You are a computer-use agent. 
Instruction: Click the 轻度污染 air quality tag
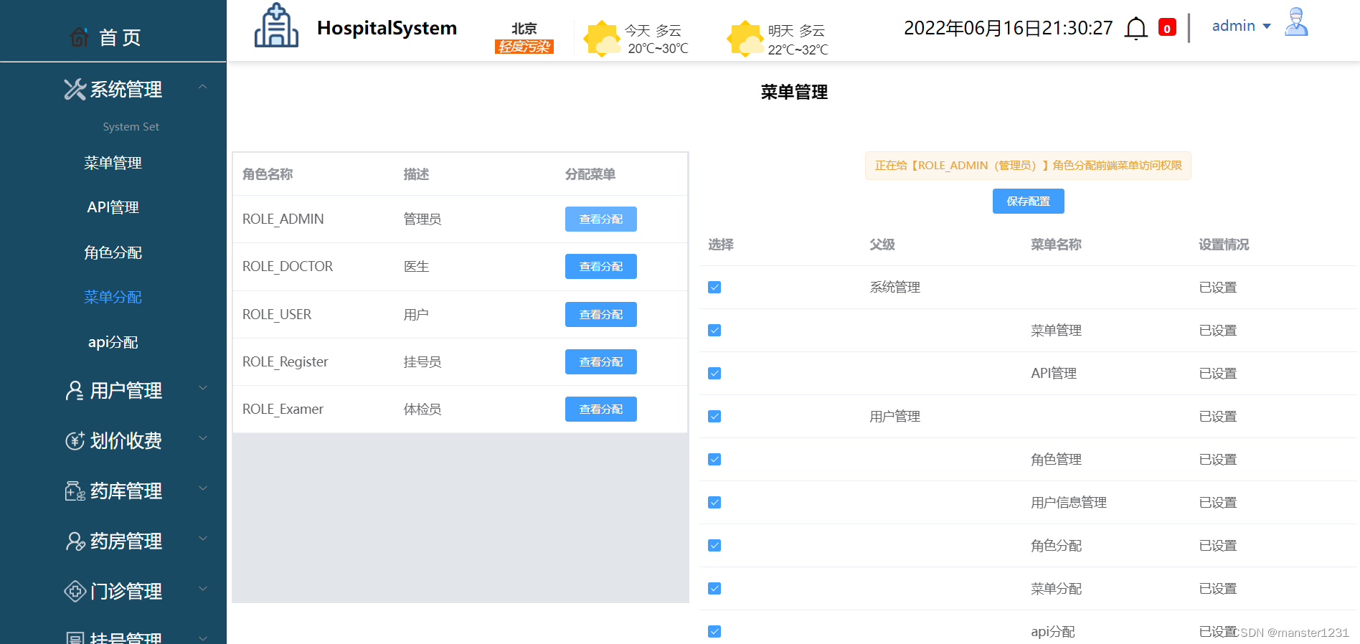click(524, 47)
